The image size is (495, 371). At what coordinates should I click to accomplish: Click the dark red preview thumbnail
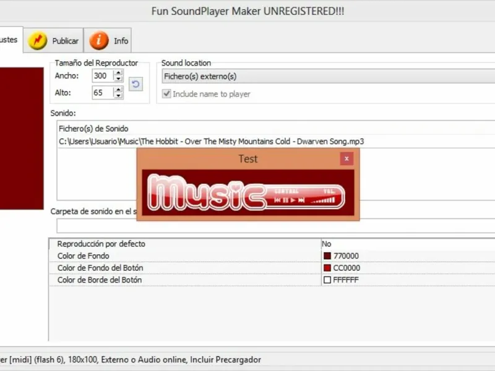pos(22,138)
